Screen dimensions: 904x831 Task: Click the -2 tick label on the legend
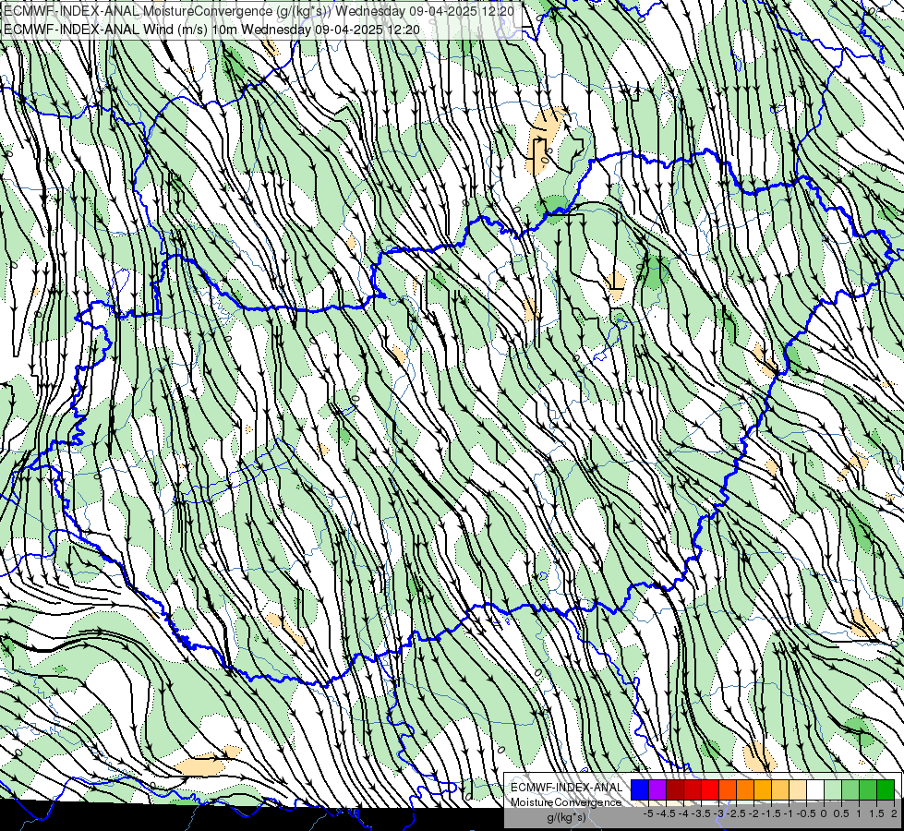click(x=753, y=813)
